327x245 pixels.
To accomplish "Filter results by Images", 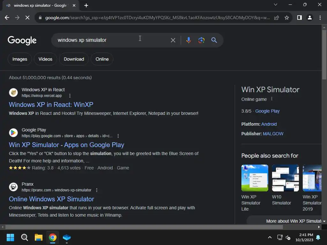I will click(x=19, y=59).
